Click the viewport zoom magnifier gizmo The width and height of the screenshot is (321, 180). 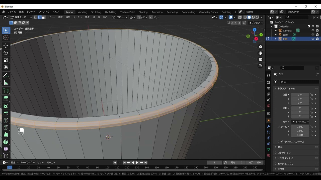[x=260, y=47]
